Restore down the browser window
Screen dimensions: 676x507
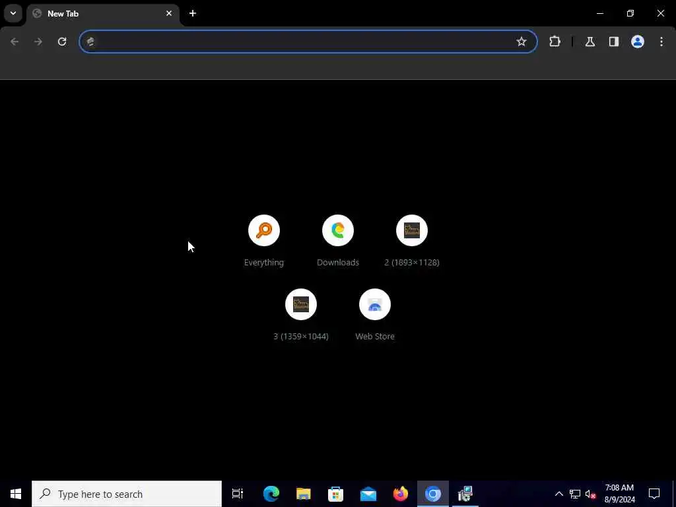coord(630,13)
